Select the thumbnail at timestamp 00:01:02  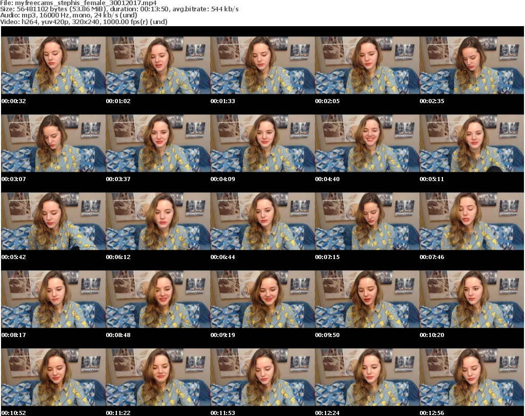(x=158, y=65)
